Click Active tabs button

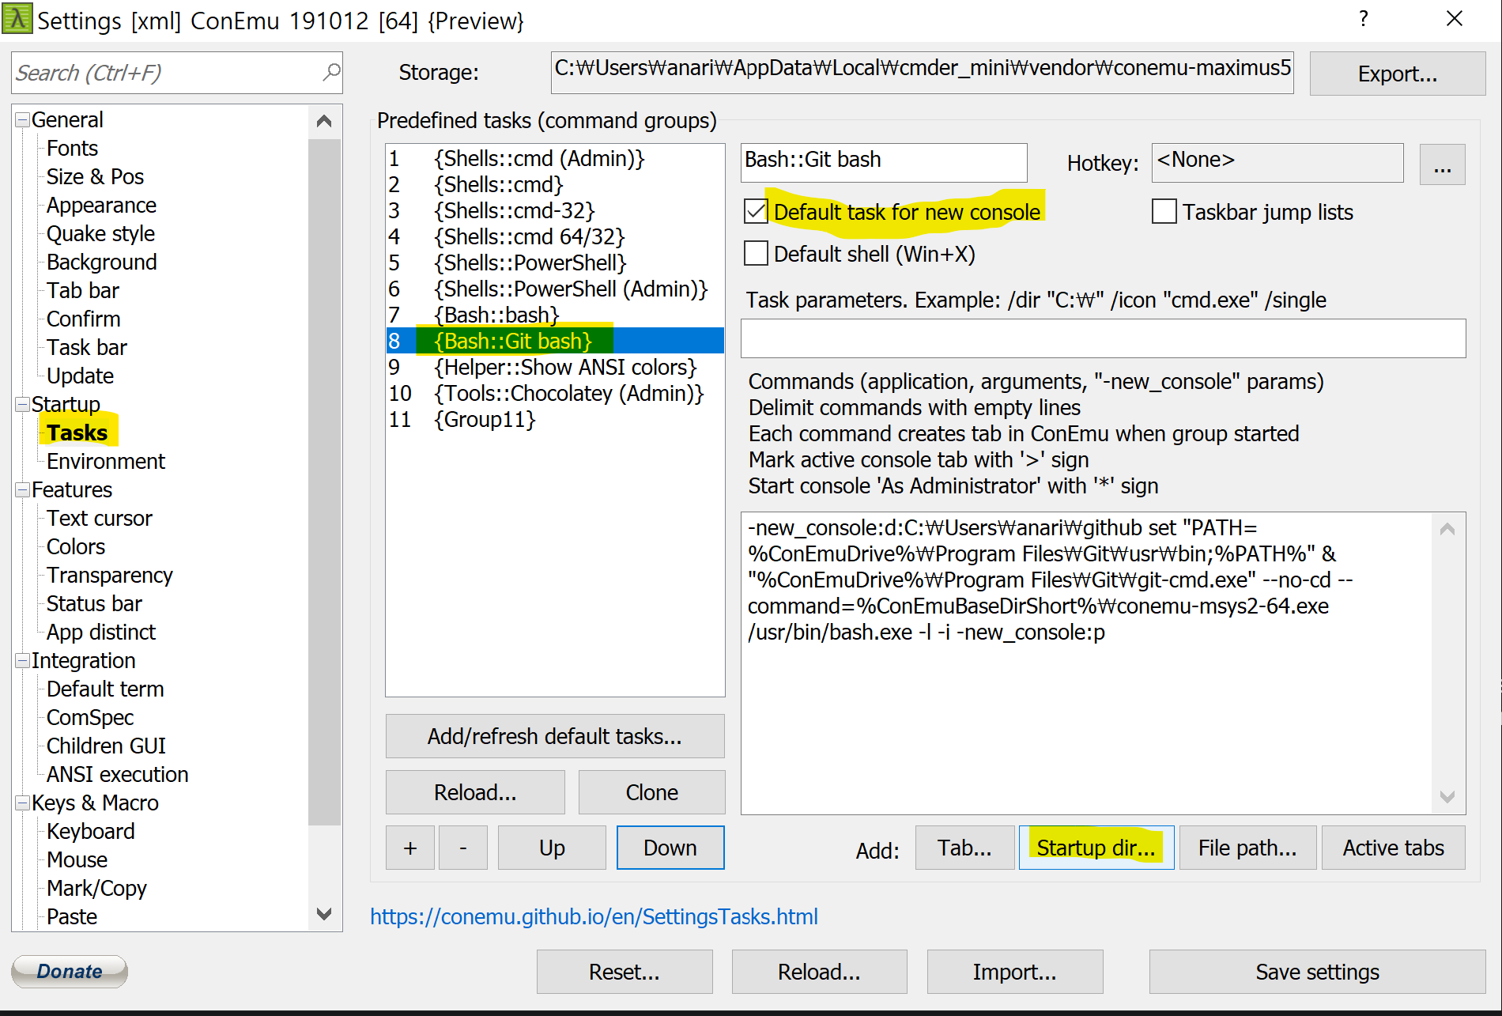click(1393, 848)
